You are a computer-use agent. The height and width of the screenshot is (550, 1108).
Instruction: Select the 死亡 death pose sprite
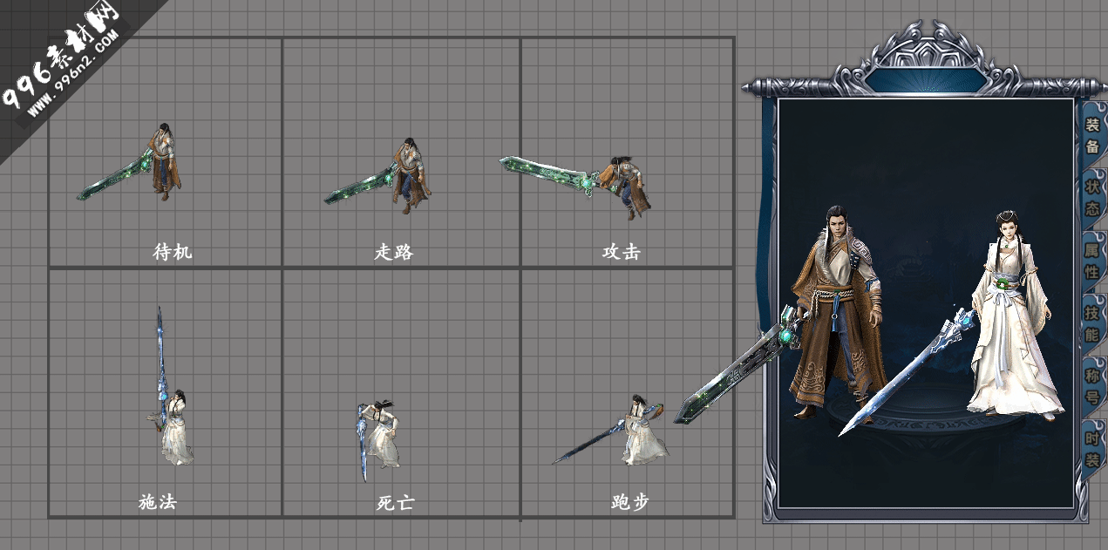coord(378,440)
